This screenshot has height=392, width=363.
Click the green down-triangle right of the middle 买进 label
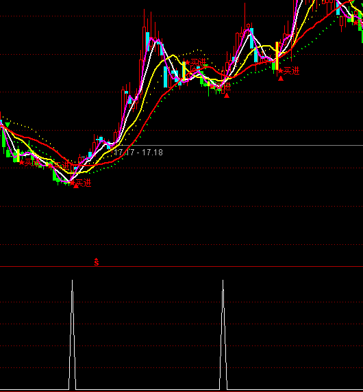click(x=205, y=66)
